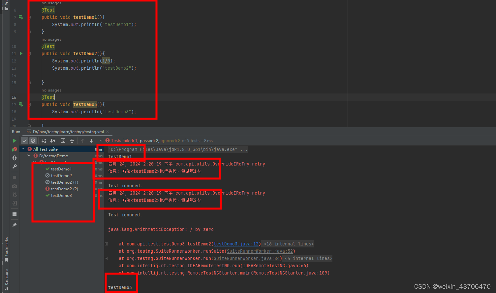The height and width of the screenshot is (293, 496).
Task: Go to next failed test arrow
Action: tap(91, 141)
